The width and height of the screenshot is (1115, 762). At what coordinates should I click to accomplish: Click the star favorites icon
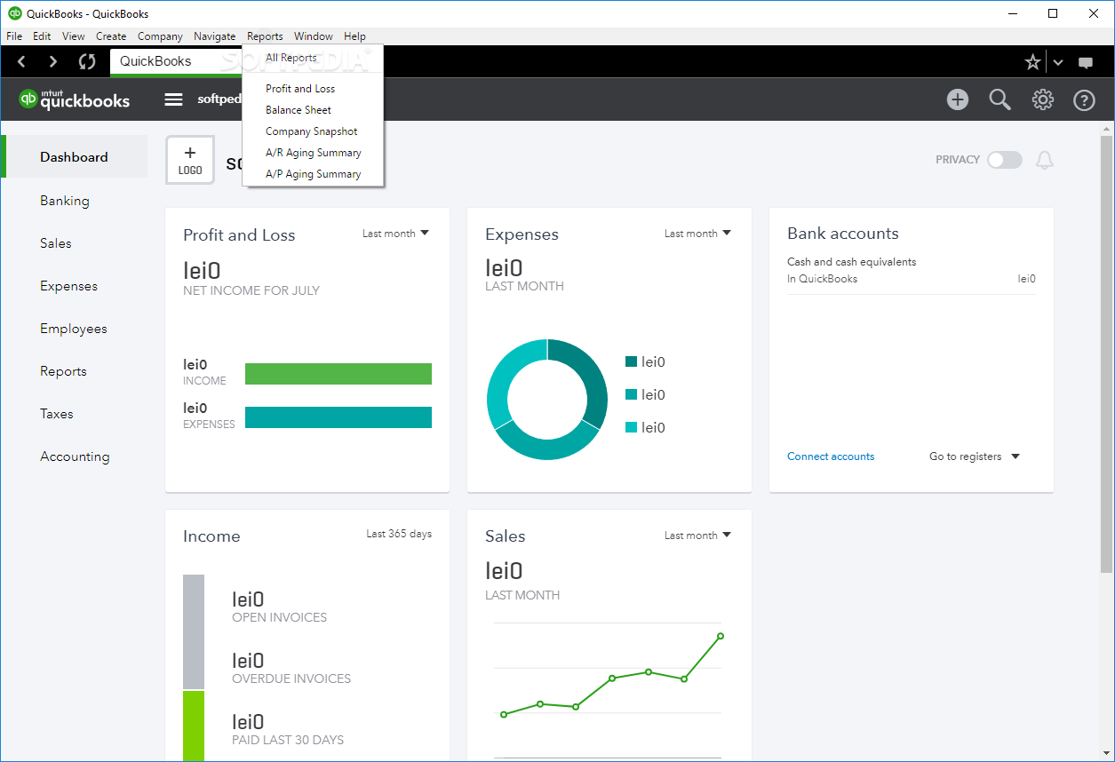[1032, 62]
